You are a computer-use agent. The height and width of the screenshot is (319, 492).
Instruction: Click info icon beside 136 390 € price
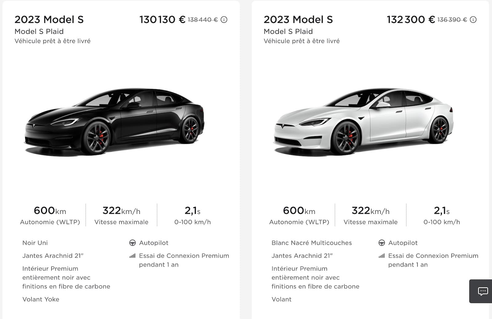(x=473, y=20)
